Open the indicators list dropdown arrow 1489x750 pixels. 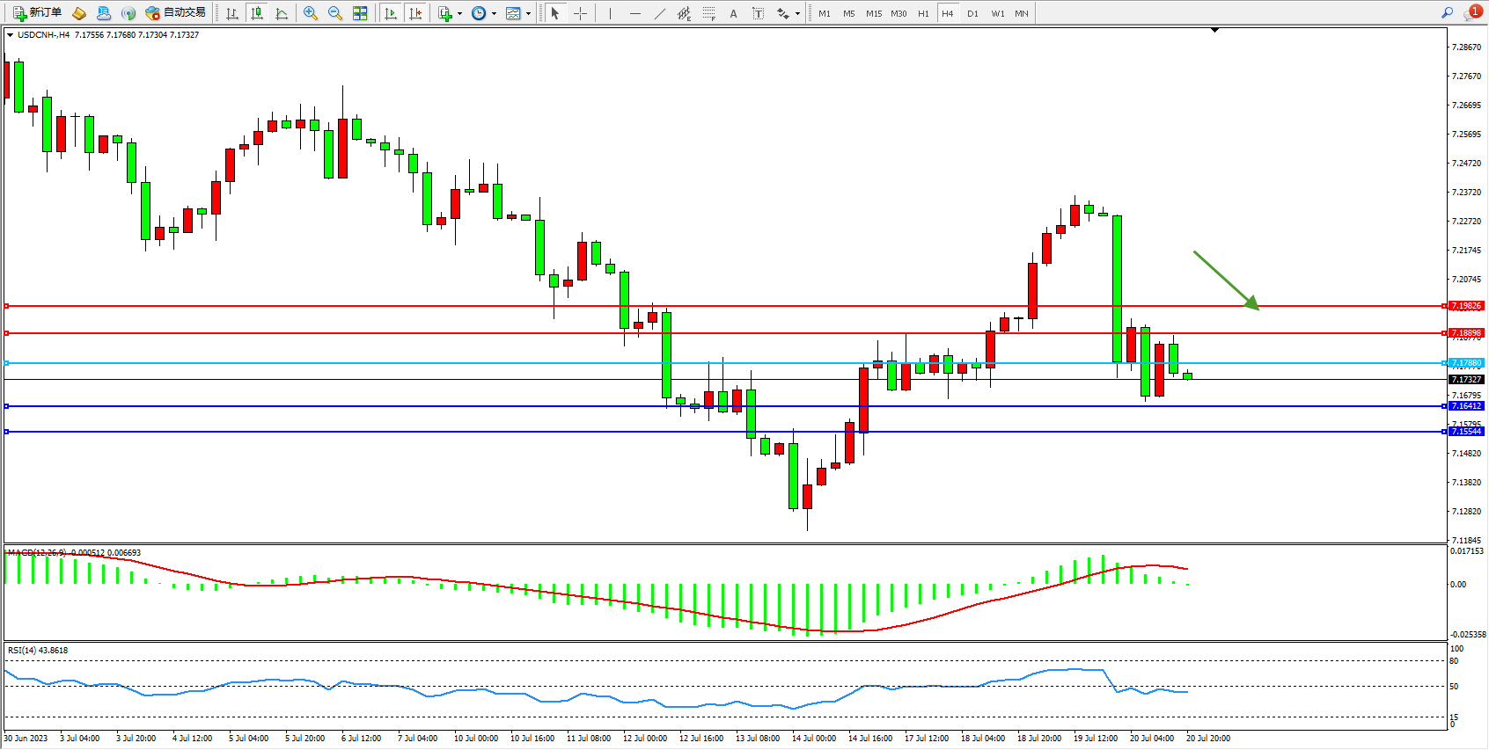click(459, 13)
